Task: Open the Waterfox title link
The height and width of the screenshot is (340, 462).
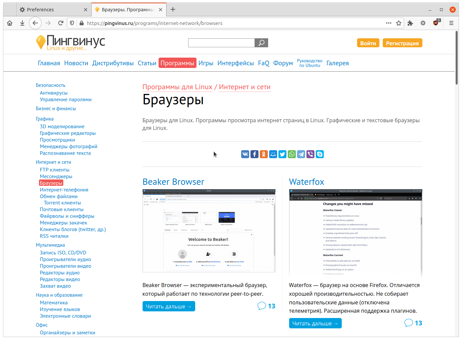Action: [x=306, y=182]
